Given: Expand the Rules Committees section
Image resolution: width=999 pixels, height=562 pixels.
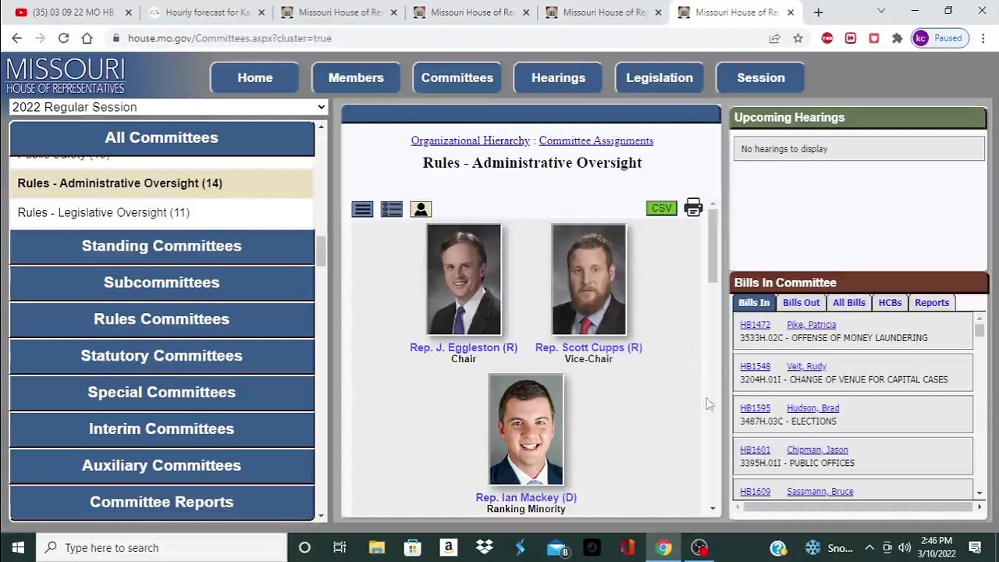Looking at the screenshot, I should pyautogui.click(x=162, y=319).
